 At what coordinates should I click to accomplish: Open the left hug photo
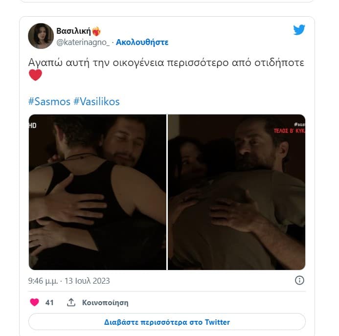[x=97, y=192]
